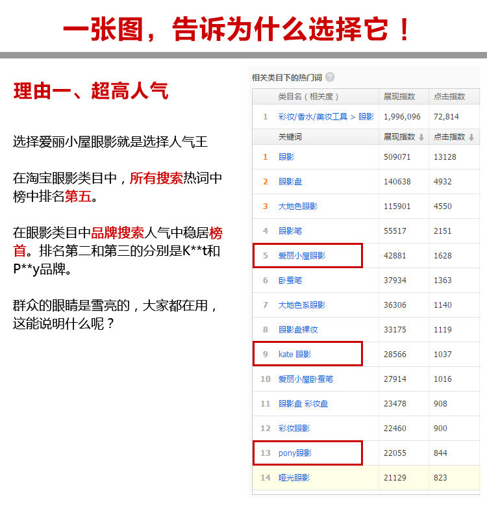The width and height of the screenshot is (487, 513).
Task: Open keyword link 眼影笔
Action: (290, 231)
